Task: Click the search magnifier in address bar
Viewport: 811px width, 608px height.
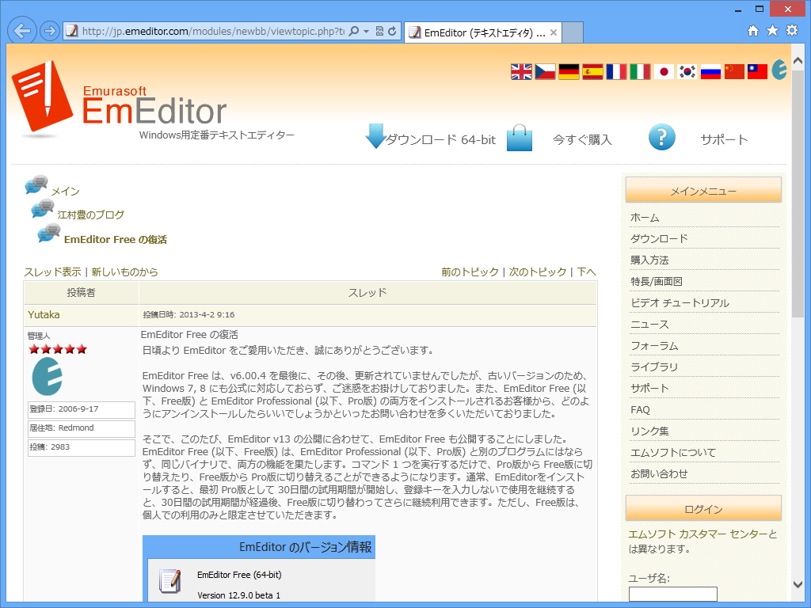Action: pyautogui.click(x=354, y=31)
